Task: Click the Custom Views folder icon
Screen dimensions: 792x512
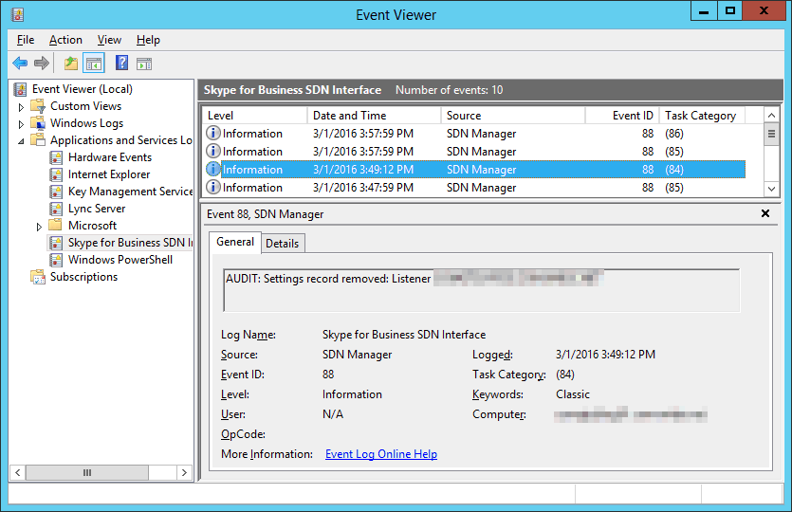Action: pos(38,106)
